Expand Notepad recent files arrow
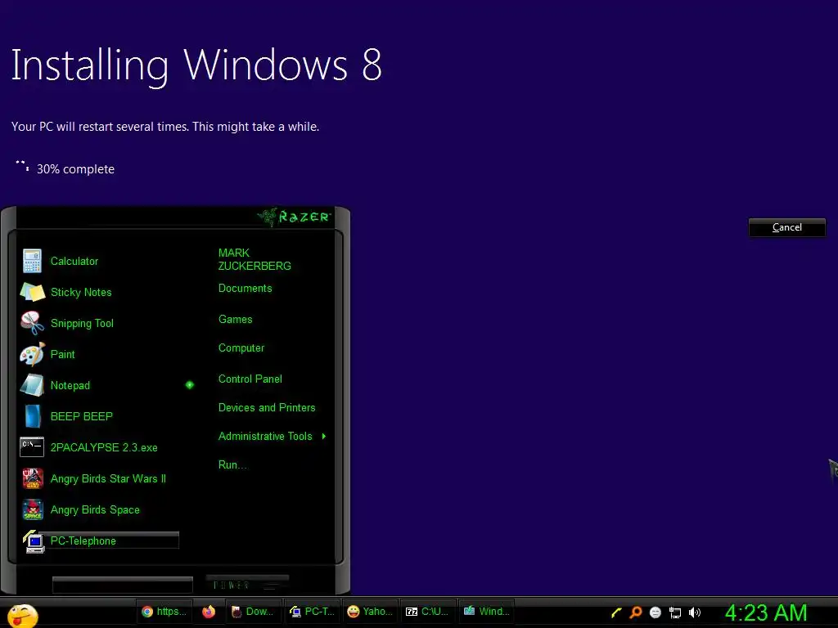This screenshot has width=838, height=628. tap(190, 385)
